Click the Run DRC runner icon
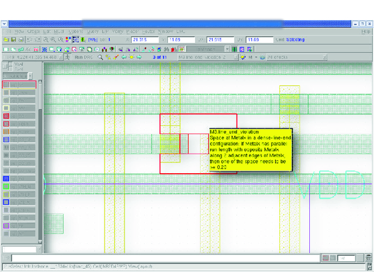This screenshot has height=272, width=374. [x=68, y=57]
